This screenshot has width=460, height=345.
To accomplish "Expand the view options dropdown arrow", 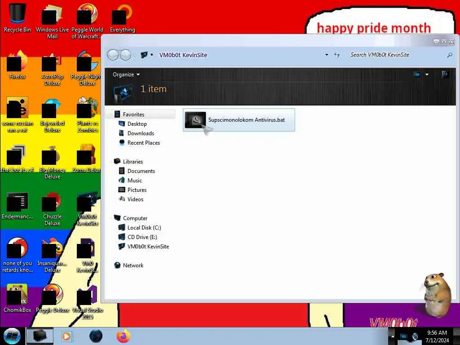I will [427, 75].
